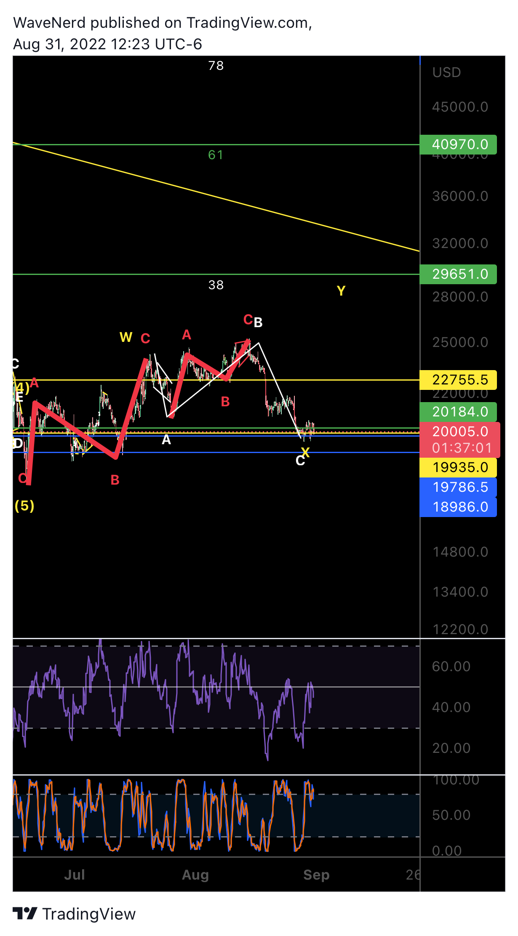The width and height of the screenshot is (518, 936).
Task: Select the orange stochastic oscillator line
Action: [163, 815]
